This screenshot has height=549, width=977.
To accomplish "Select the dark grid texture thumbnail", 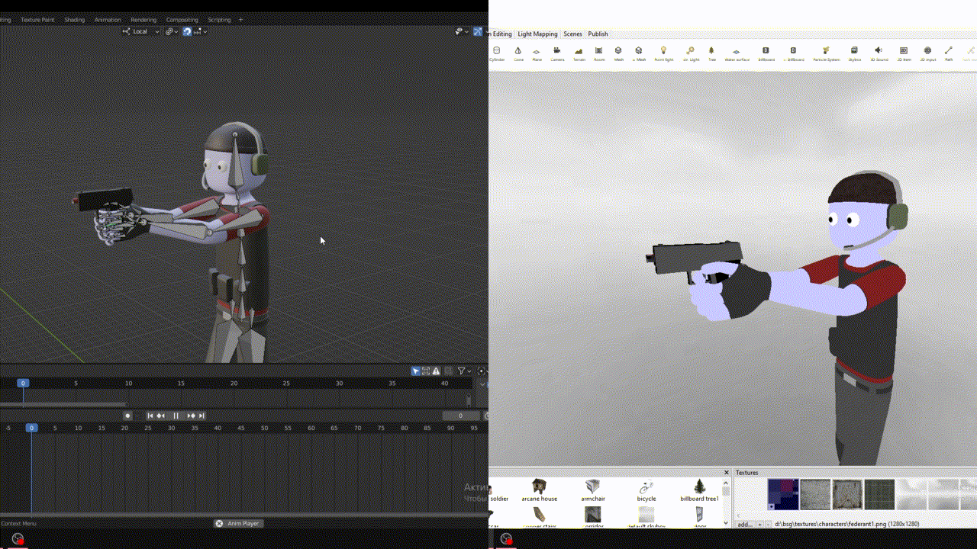I will point(879,494).
